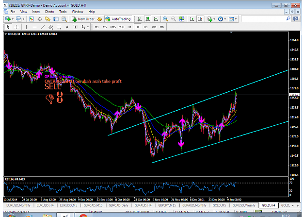Click the Periods clock icon

pos(221,19)
